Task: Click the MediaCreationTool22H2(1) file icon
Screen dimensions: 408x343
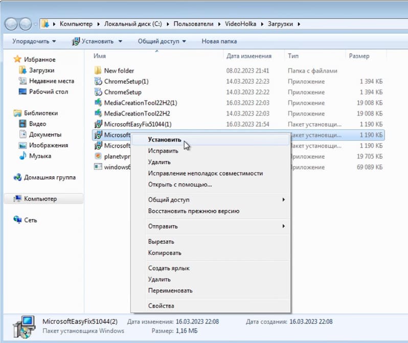Action: point(98,103)
